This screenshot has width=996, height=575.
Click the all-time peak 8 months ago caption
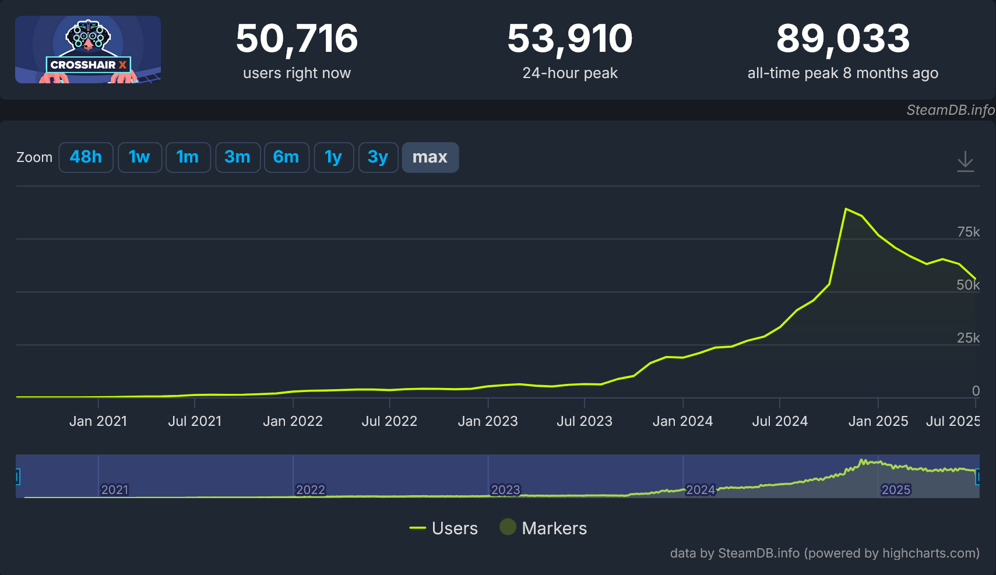click(843, 73)
